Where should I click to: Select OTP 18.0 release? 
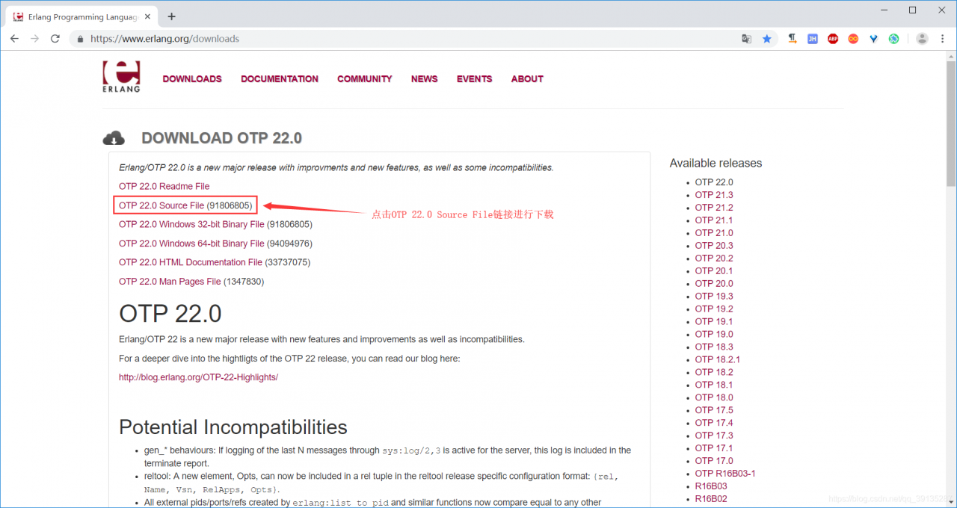(714, 397)
